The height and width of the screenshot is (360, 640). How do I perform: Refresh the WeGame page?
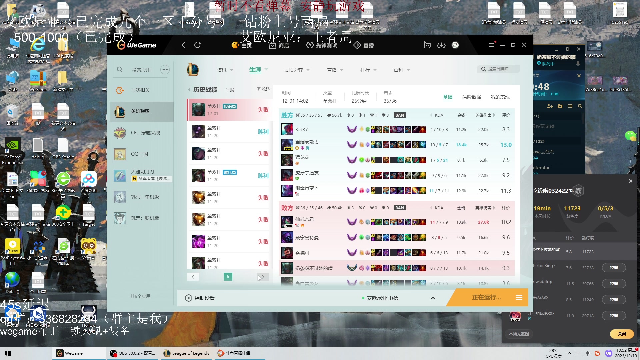click(198, 45)
